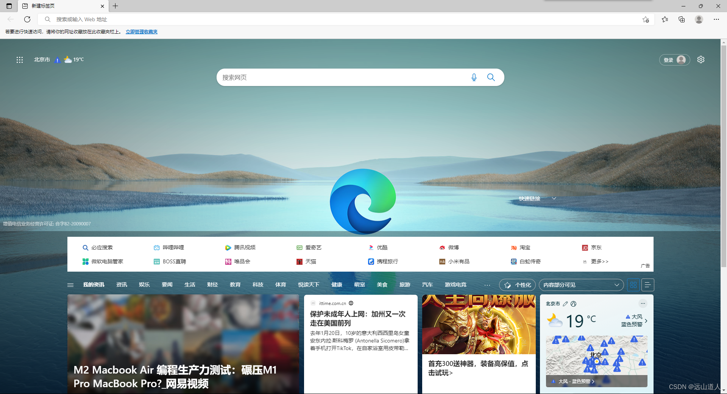Click the 登录 sign-in button
Viewport: 727px width, 394px height.
tap(674, 60)
